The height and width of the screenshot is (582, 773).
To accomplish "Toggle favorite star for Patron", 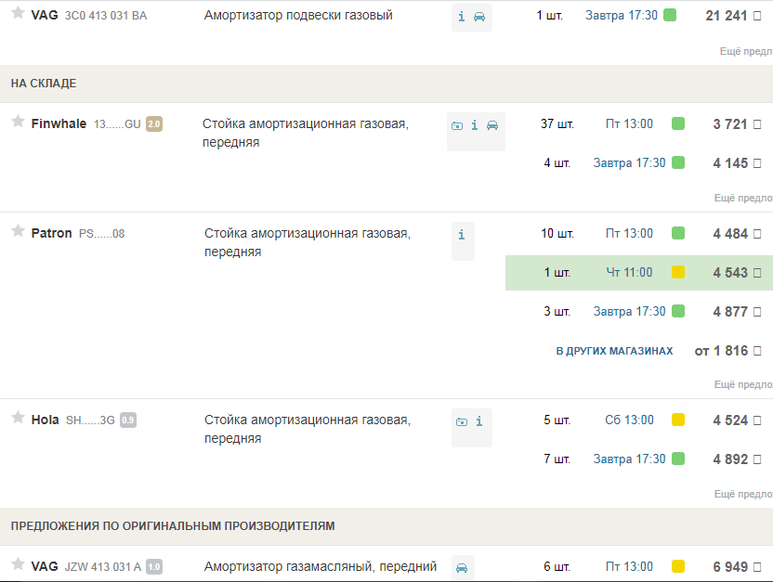I will click(18, 231).
